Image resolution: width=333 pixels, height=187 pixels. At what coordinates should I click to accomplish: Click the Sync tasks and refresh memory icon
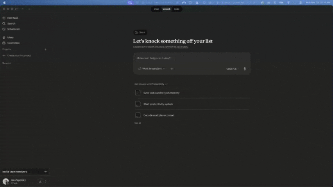138,93
